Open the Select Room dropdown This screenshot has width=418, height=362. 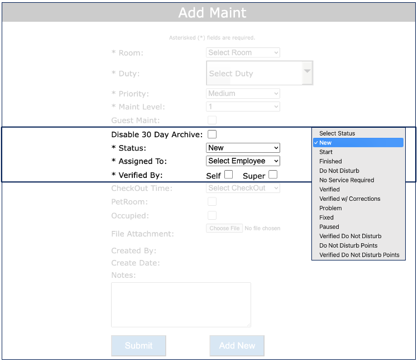[x=243, y=52]
